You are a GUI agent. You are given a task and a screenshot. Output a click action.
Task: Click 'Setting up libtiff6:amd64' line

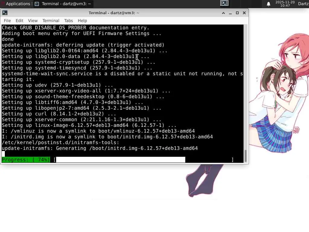(x=72, y=102)
